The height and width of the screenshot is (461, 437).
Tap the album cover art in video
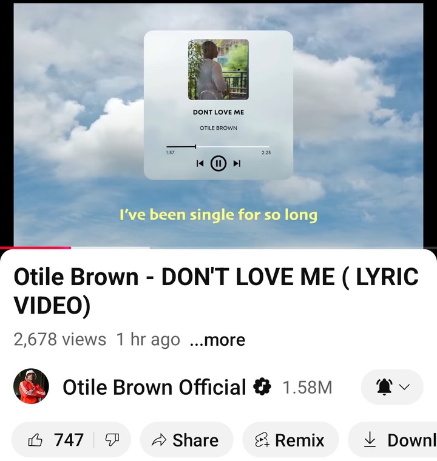(x=218, y=69)
